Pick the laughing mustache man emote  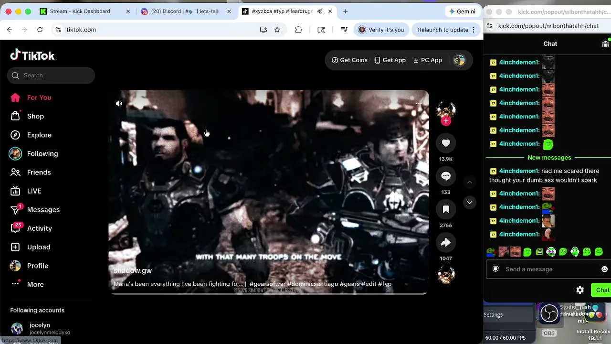(516, 252)
